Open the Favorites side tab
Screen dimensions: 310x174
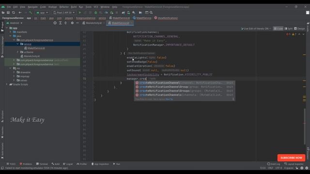pos(2,132)
